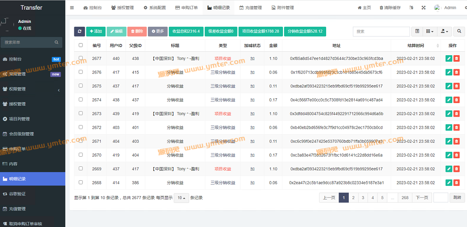Toggle the sidebar hamburger menu

[72, 8]
